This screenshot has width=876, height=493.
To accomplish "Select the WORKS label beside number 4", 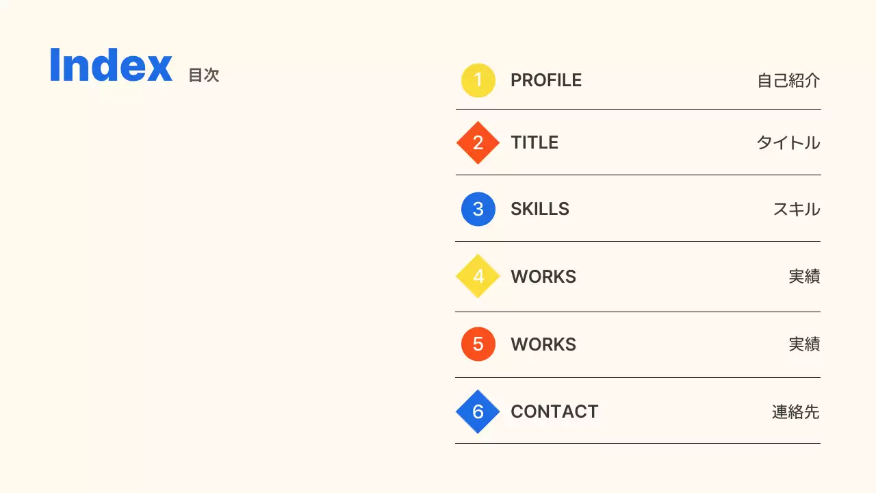I will [x=543, y=277].
